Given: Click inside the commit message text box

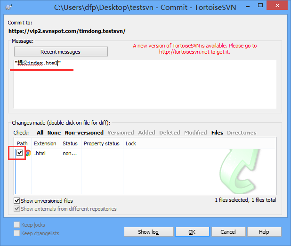Looking at the screenshot, I should [145, 84].
